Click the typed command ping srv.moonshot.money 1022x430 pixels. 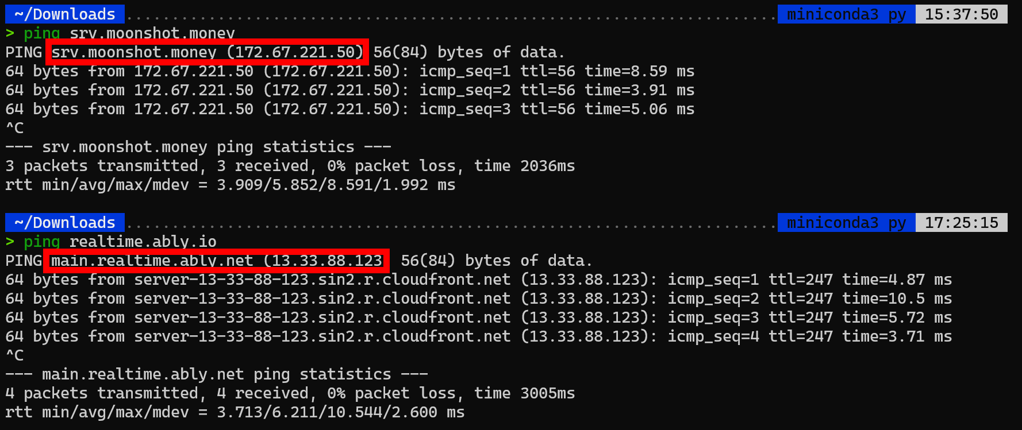[x=129, y=33]
